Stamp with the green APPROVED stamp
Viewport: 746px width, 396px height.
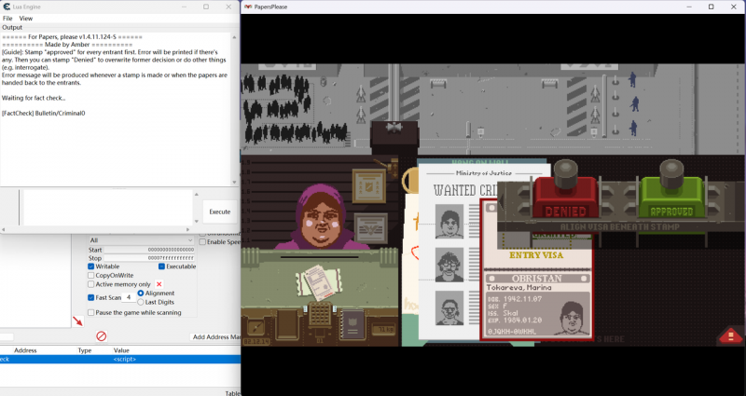(671, 198)
